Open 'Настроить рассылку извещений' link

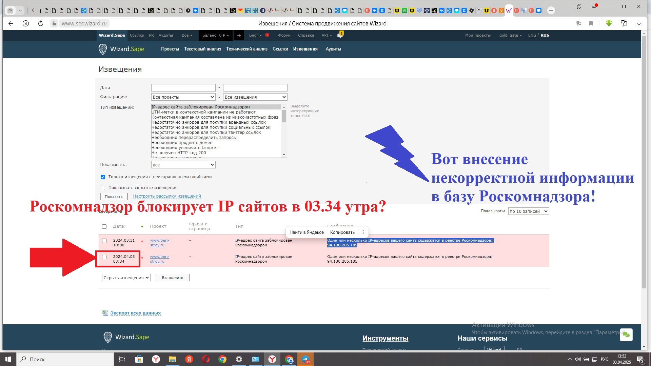coord(167,196)
